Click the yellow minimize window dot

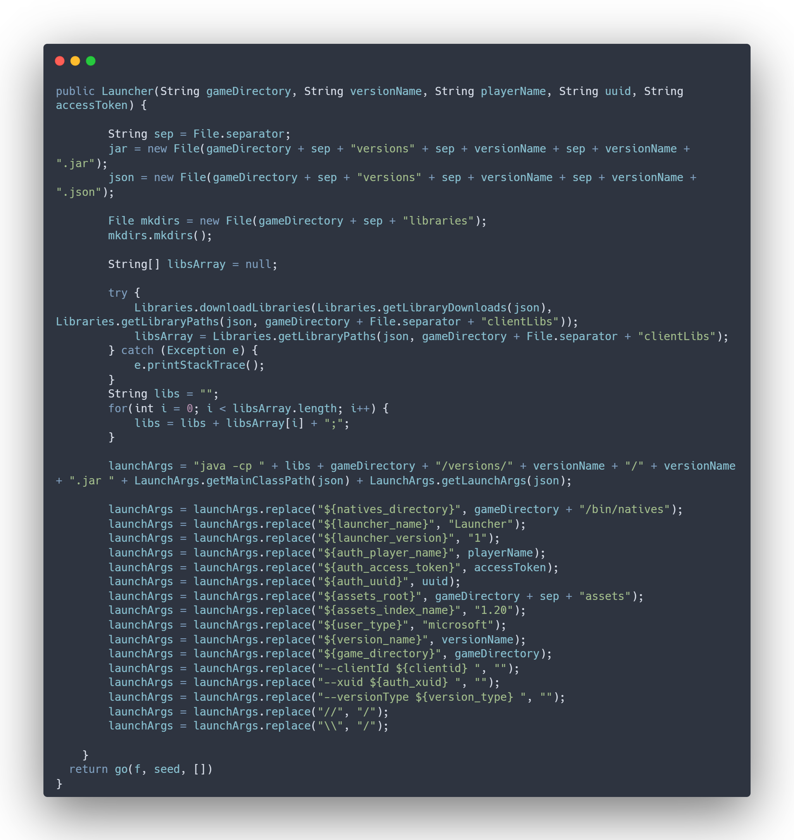click(75, 61)
